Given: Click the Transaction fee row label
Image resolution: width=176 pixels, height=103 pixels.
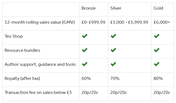Looking at the screenshot, I should (x=38, y=93).
